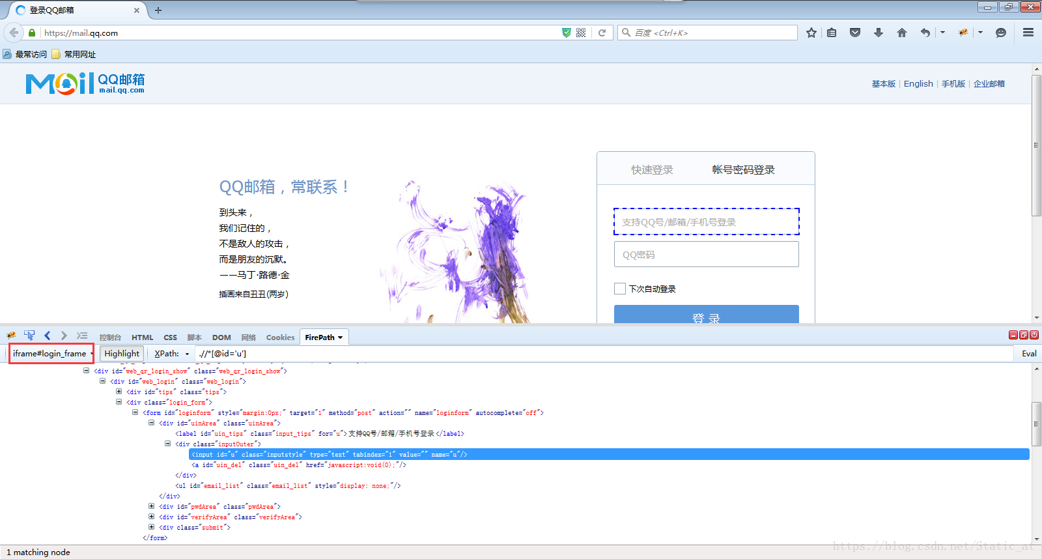Screen dimensions: 1042x559
Task: Collapse the div id="web_login" node
Action: (x=102, y=381)
